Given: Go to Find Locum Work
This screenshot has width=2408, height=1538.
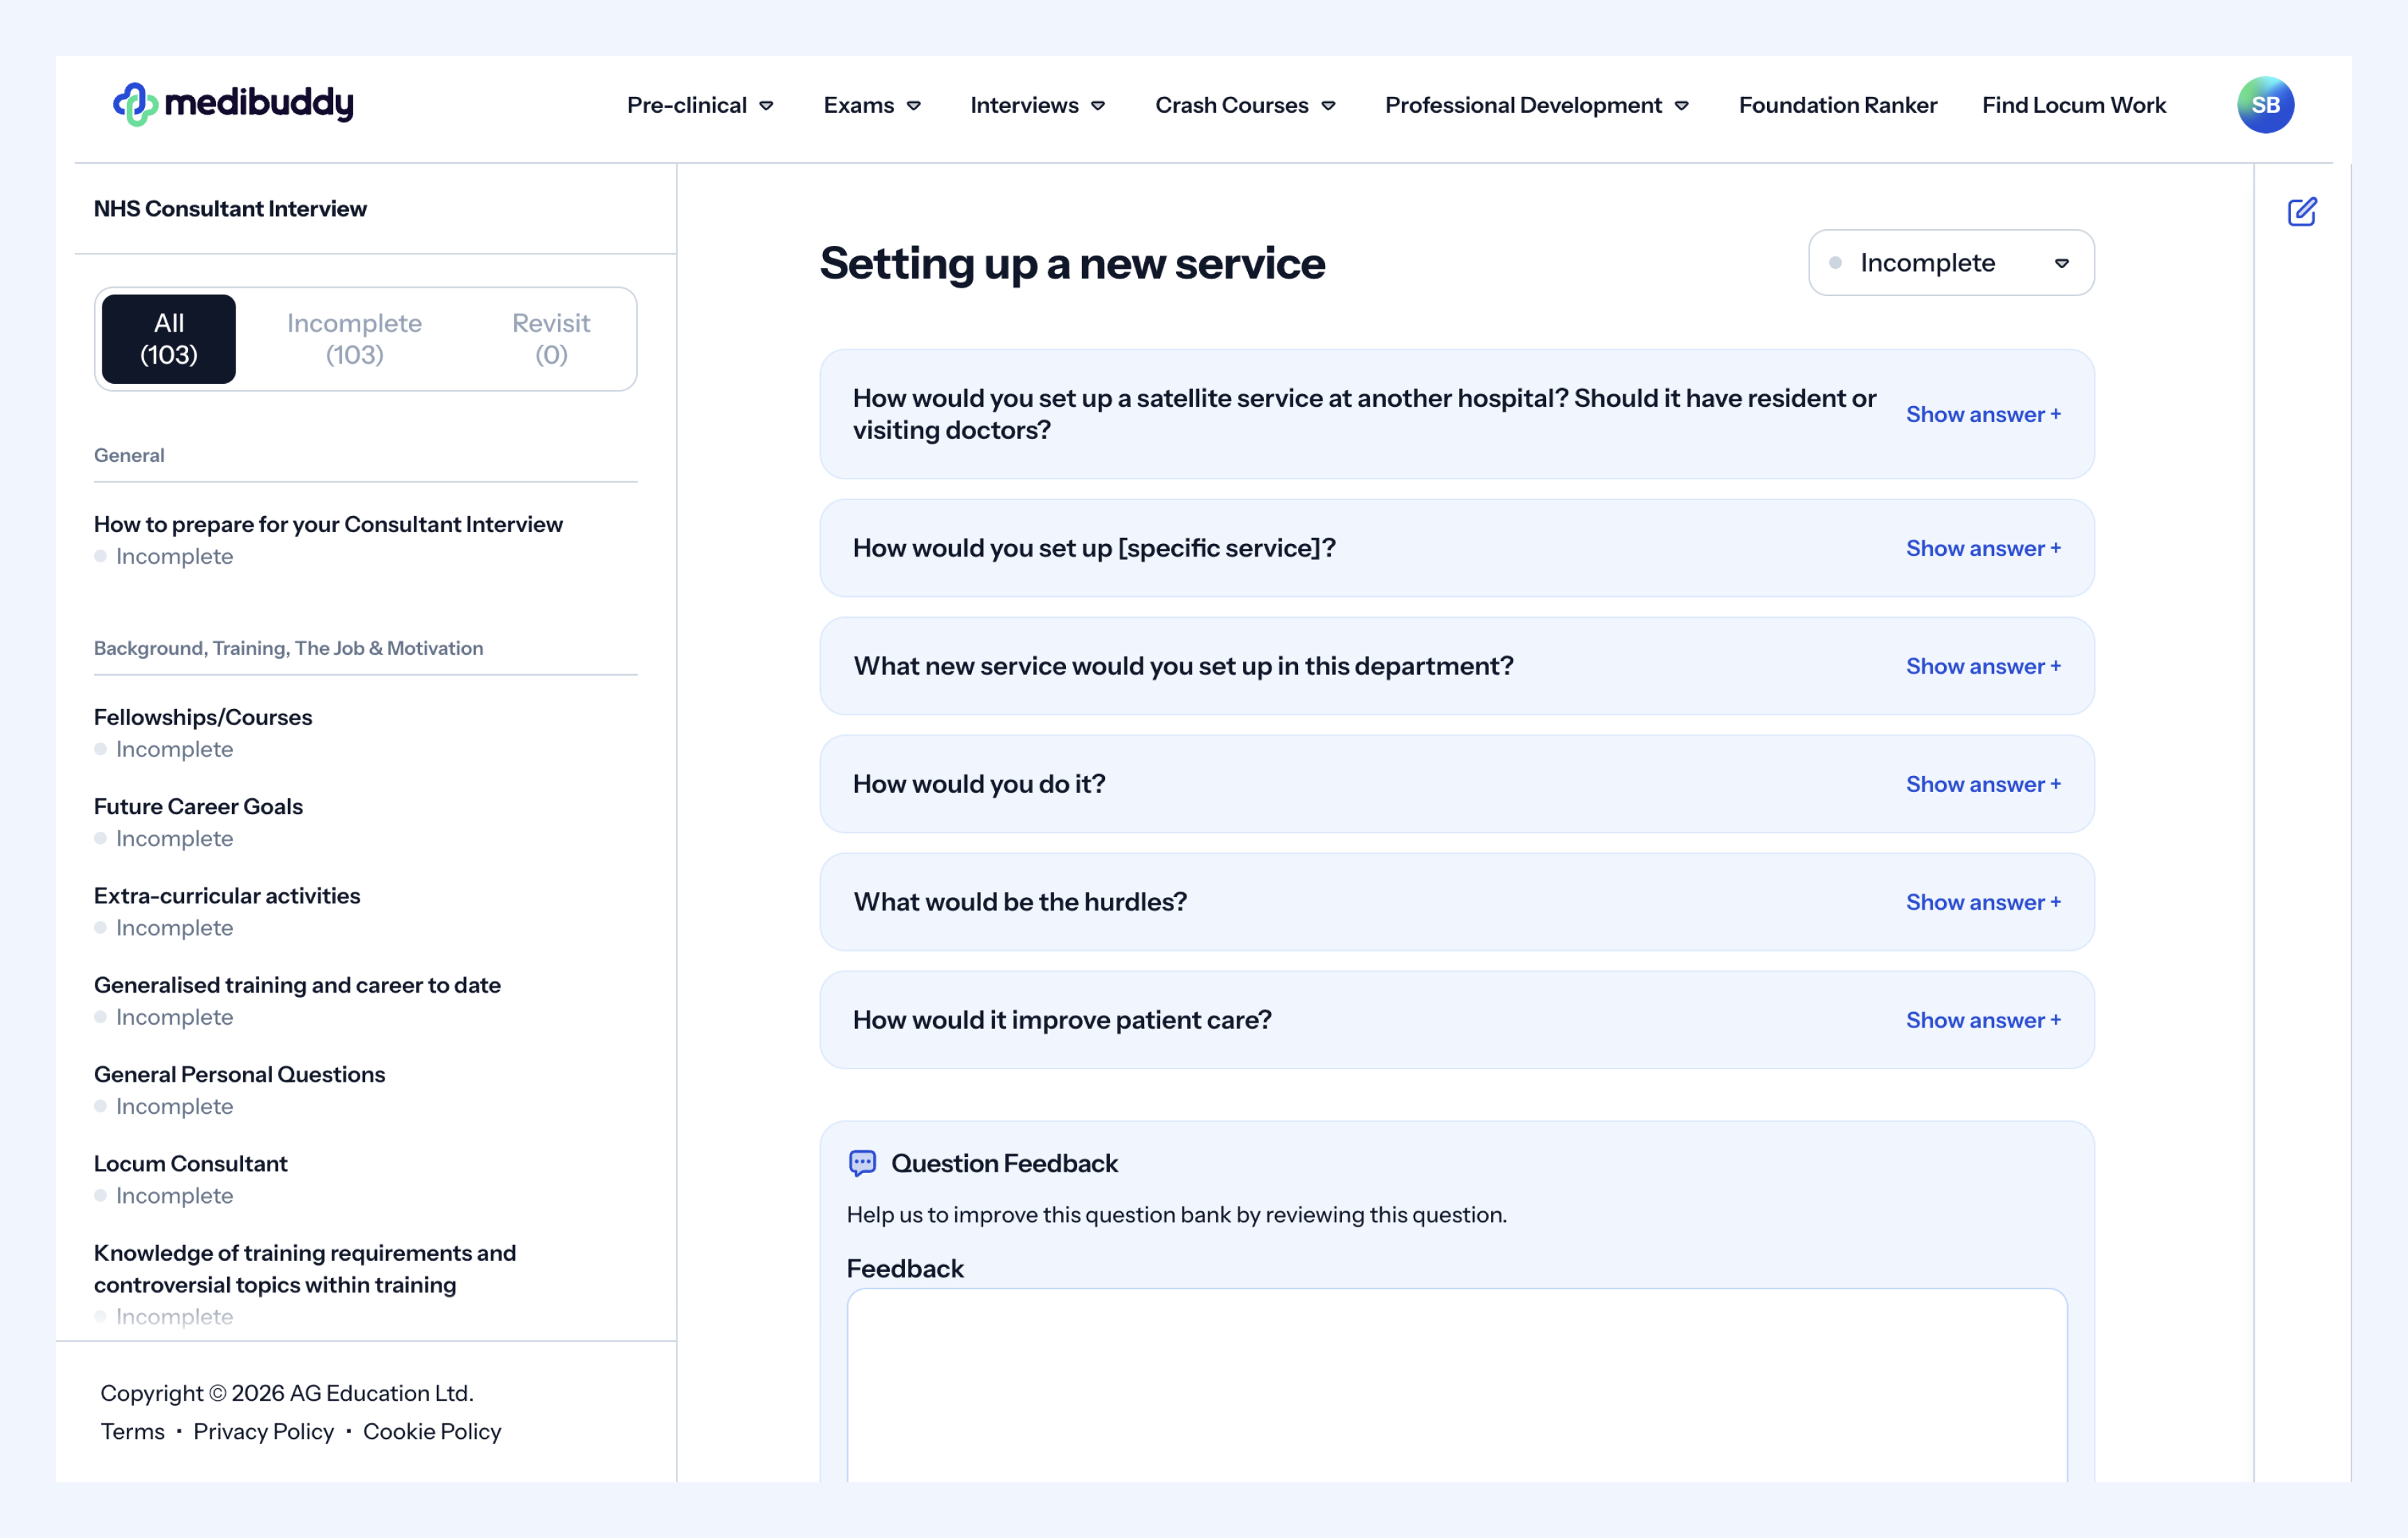Looking at the screenshot, I should [2073, 105].
